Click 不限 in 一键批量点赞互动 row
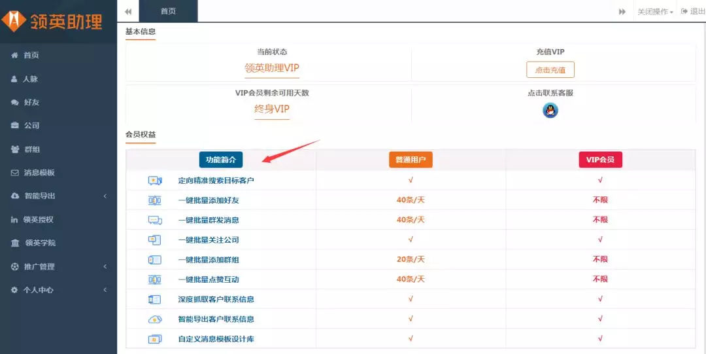The width and height of the screenshot is (706, 354). pyautogui.click(x=600, y=279)
